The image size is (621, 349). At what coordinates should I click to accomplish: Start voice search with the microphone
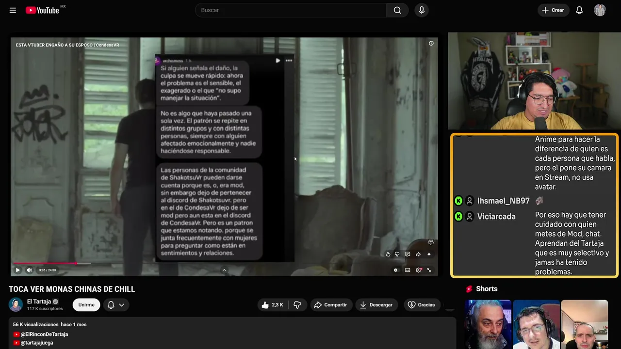[422, 10]
